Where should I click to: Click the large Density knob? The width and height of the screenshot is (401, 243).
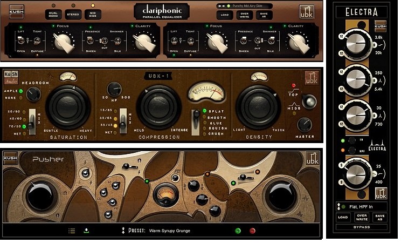(x=258, y=107)
